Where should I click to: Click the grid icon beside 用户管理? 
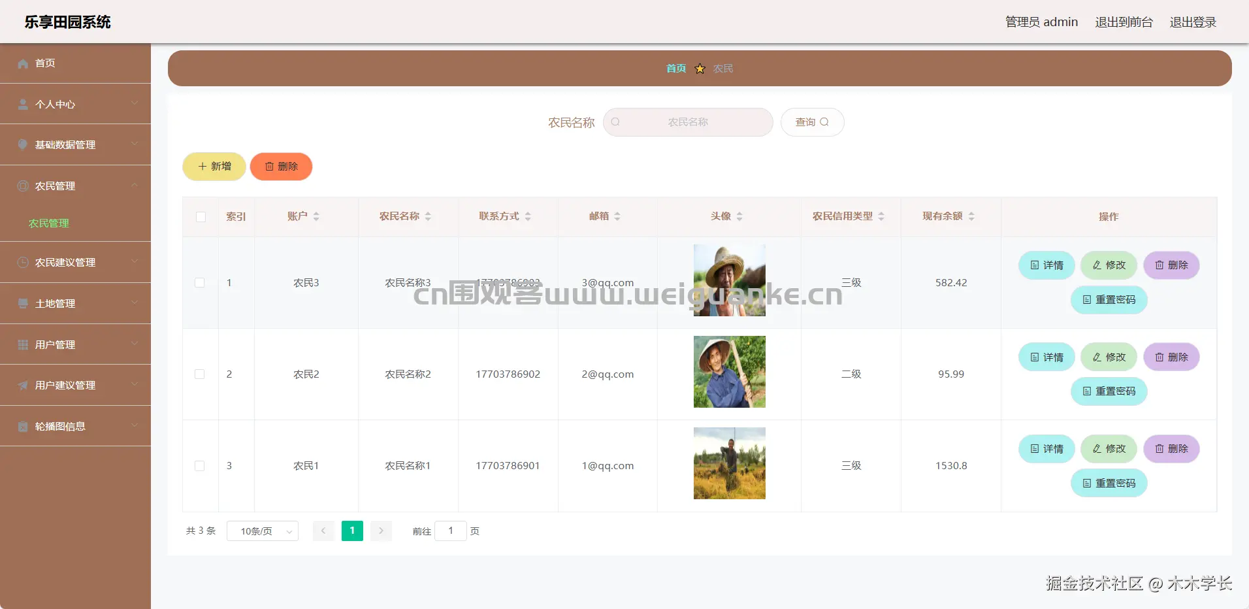pos(23,345)
